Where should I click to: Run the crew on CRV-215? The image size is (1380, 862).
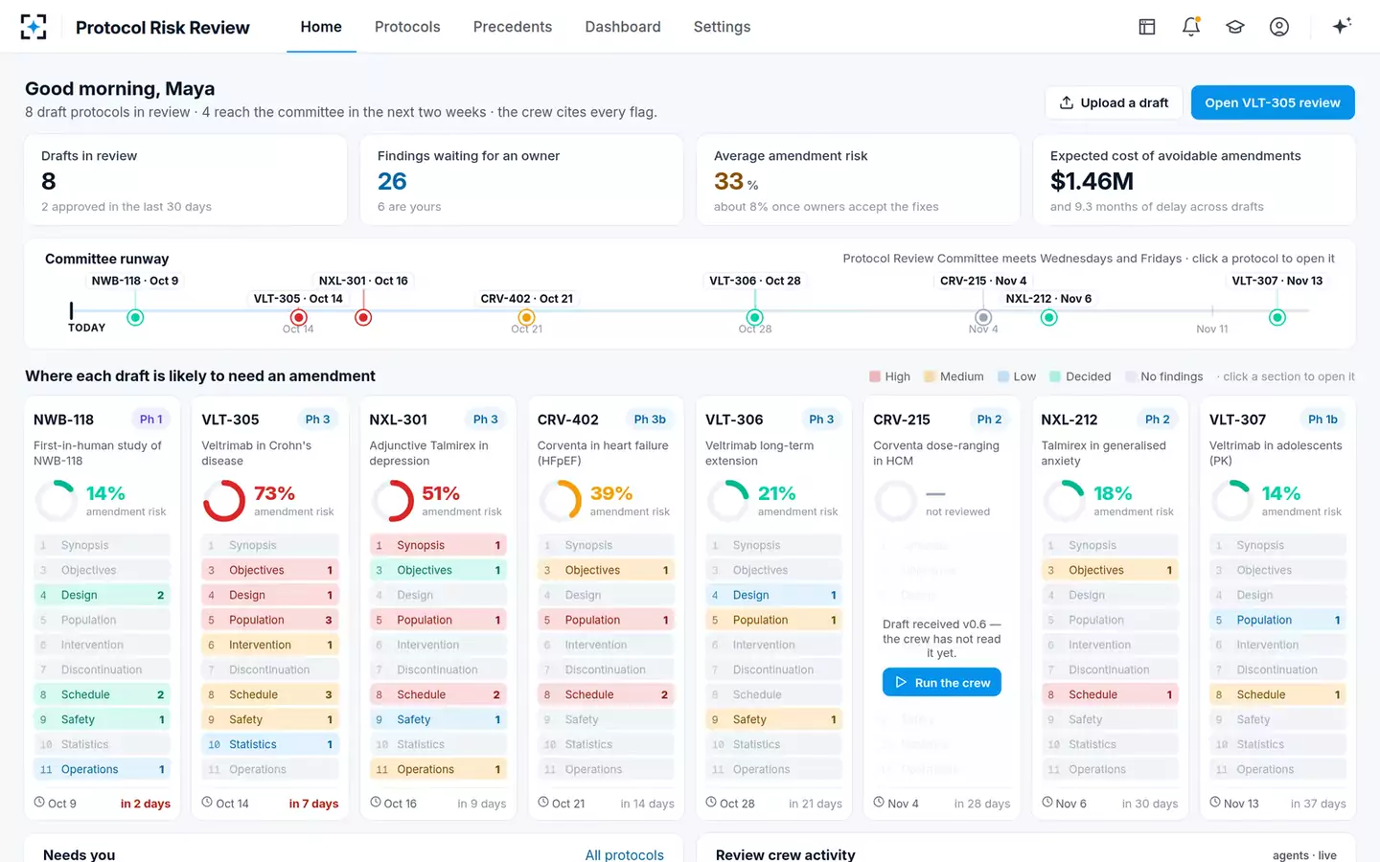click(942, 682)
